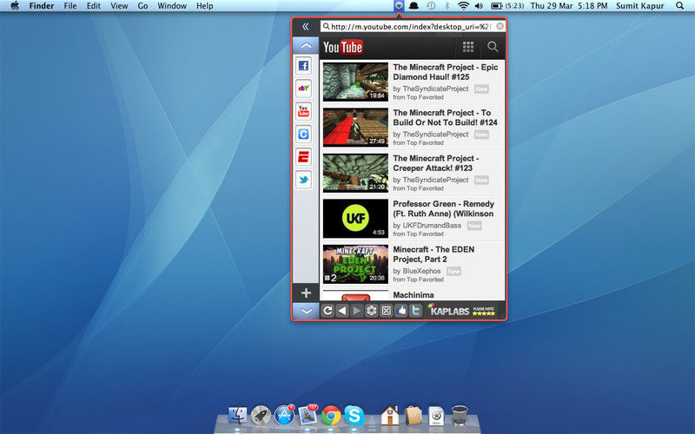Click thumbnail of the 27:49 Minecraft video
Viewport: 695px width, 434px height.
point(355,128)
